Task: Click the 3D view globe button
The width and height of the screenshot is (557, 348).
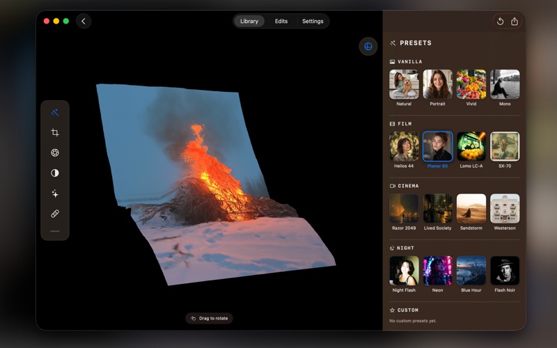Action: pos(368,47)
